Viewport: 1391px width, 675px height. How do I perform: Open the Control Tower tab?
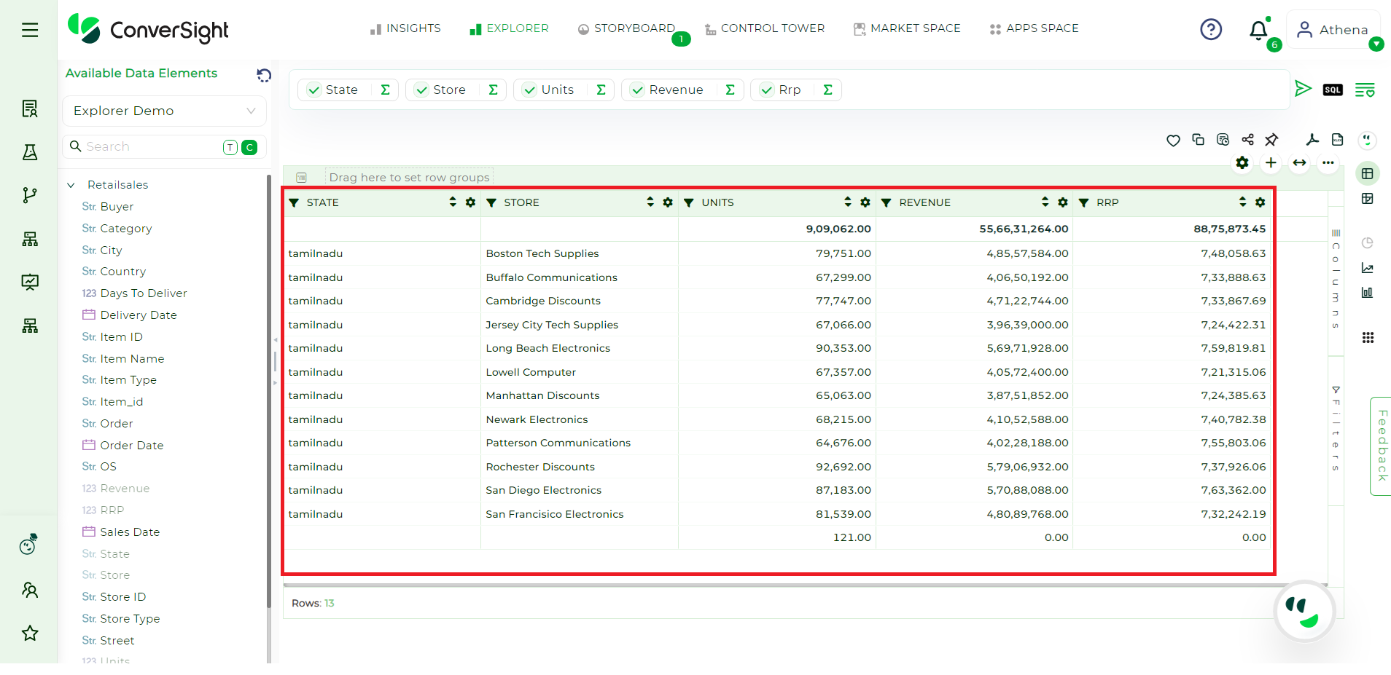point(765,28)
